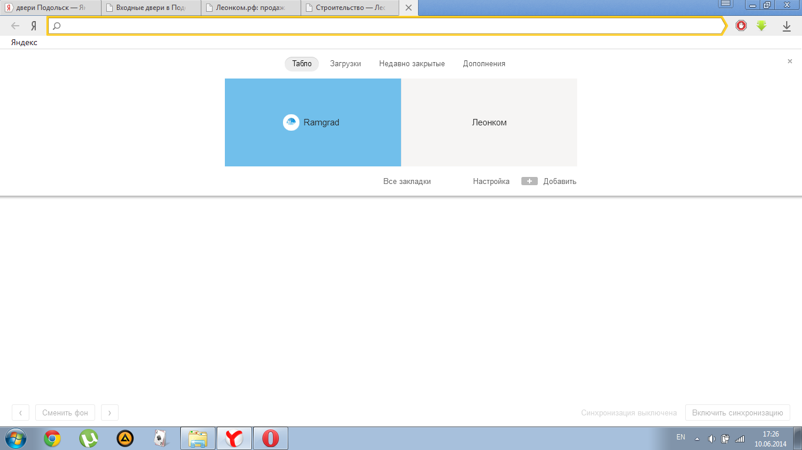Select the Табло section
Image resolution: width=802 pixels, height=450 pixels.
(x=302, y=64)
